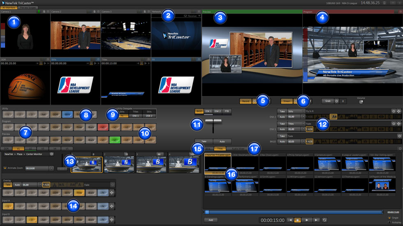Open Input A position cross-arrows icon

[112, 206]
